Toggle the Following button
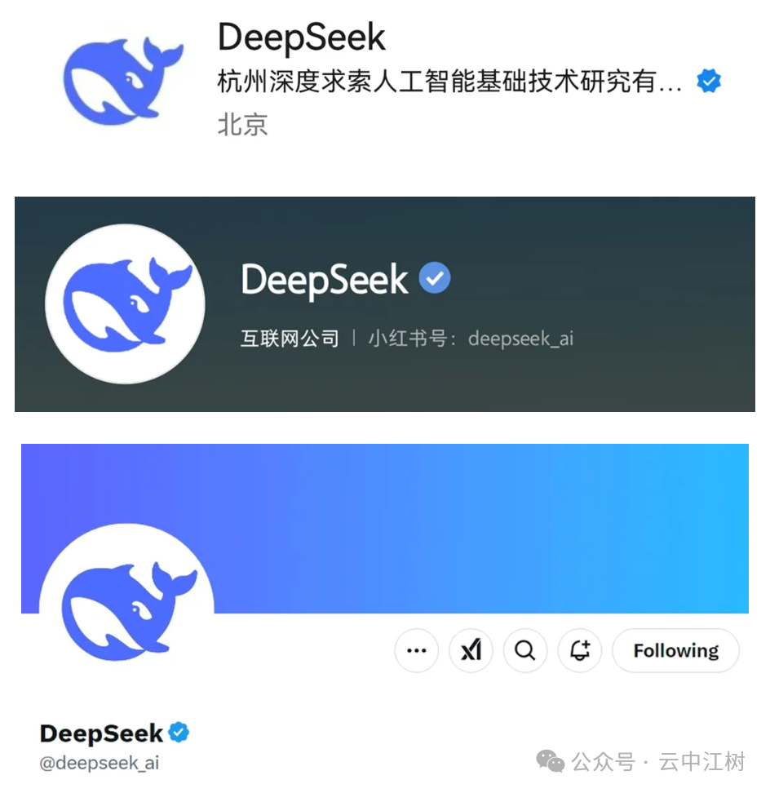 coord(675,650)
